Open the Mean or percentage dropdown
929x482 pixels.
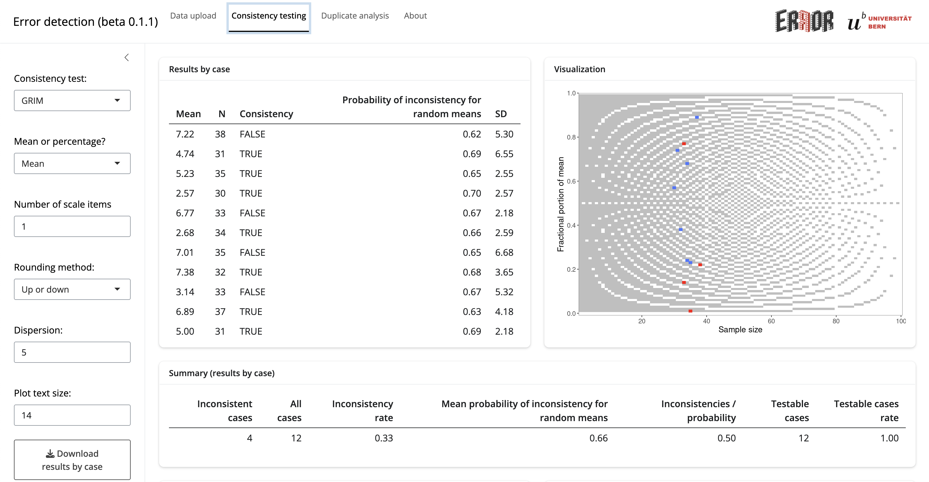(x=72, y=164)
